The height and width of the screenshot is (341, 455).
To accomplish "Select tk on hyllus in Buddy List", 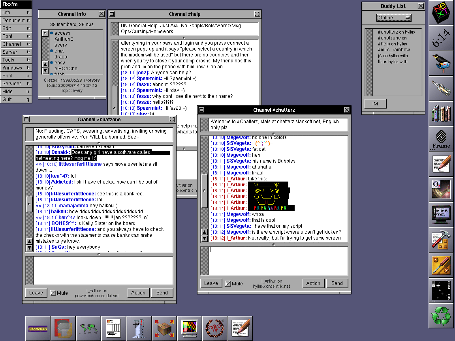I will (x=392, y=62).
